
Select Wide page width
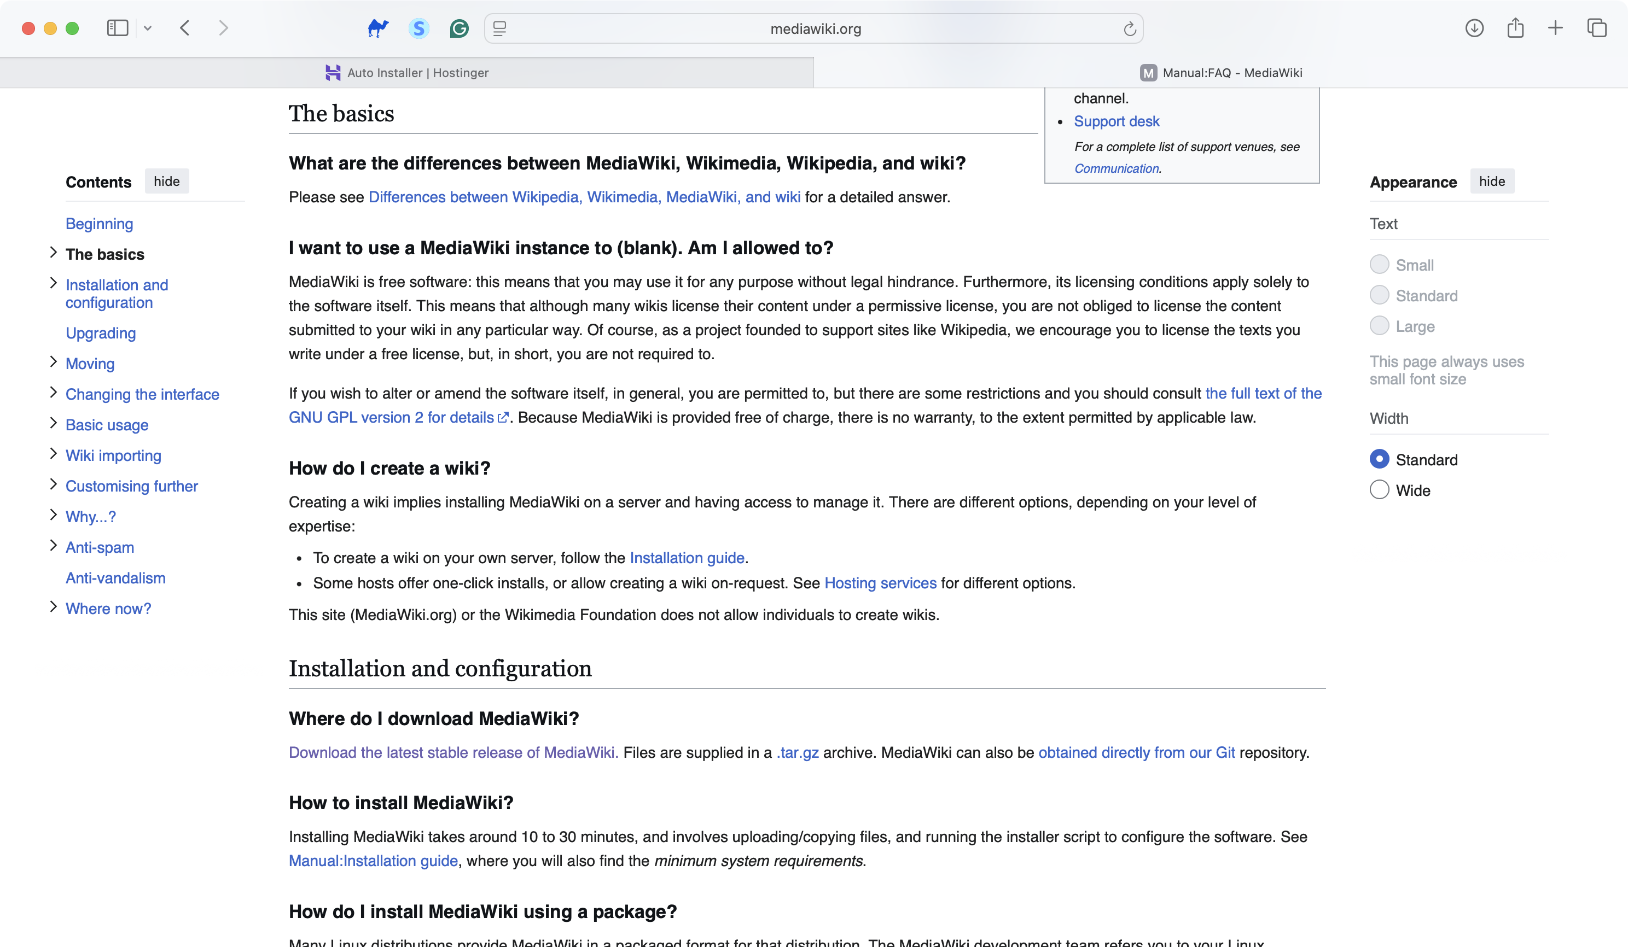click(1380, 490)
